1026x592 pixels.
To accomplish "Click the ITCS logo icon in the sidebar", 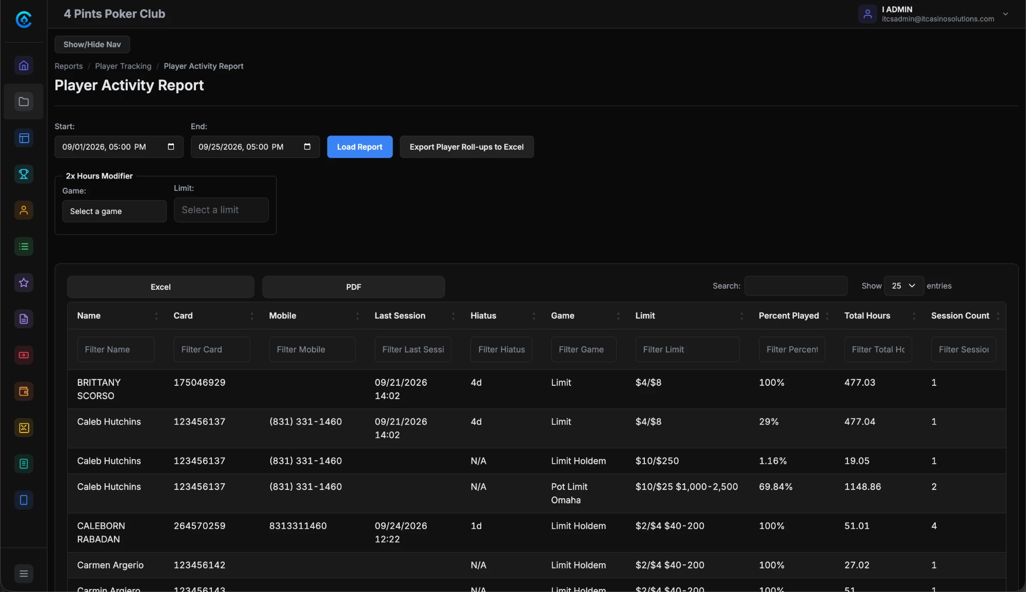I will (x=24, y=19).
